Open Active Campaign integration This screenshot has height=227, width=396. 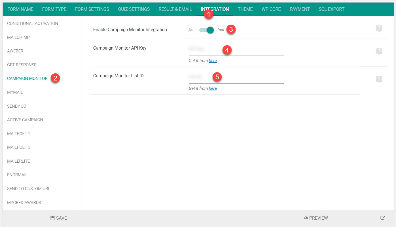(25, 120)
